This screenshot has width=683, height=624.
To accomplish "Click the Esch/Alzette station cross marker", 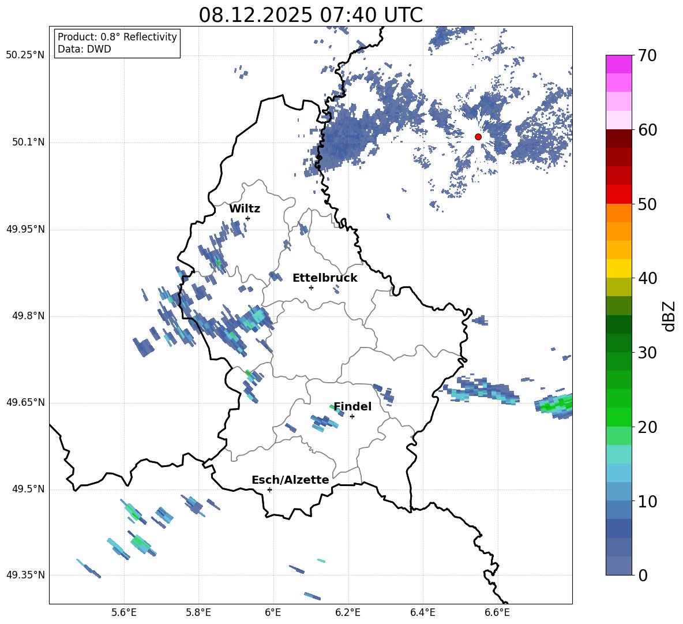I will click(269, 490).
